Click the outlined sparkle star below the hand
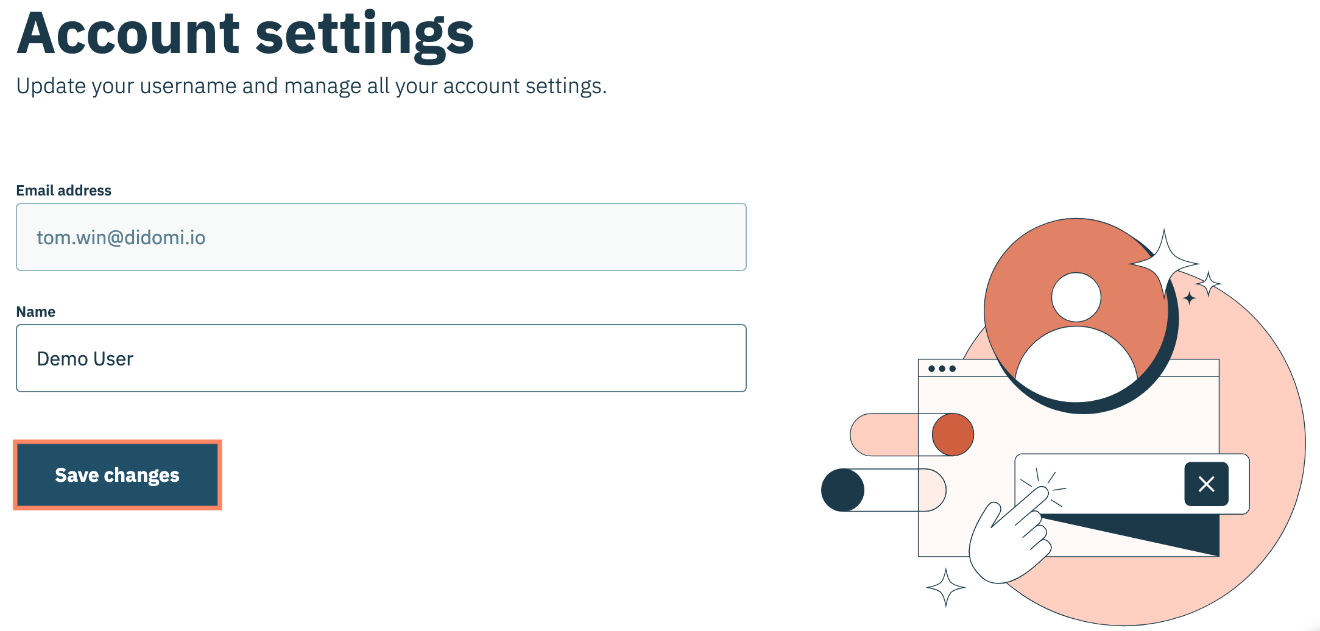1320x631 pixels. click(945, 587)
